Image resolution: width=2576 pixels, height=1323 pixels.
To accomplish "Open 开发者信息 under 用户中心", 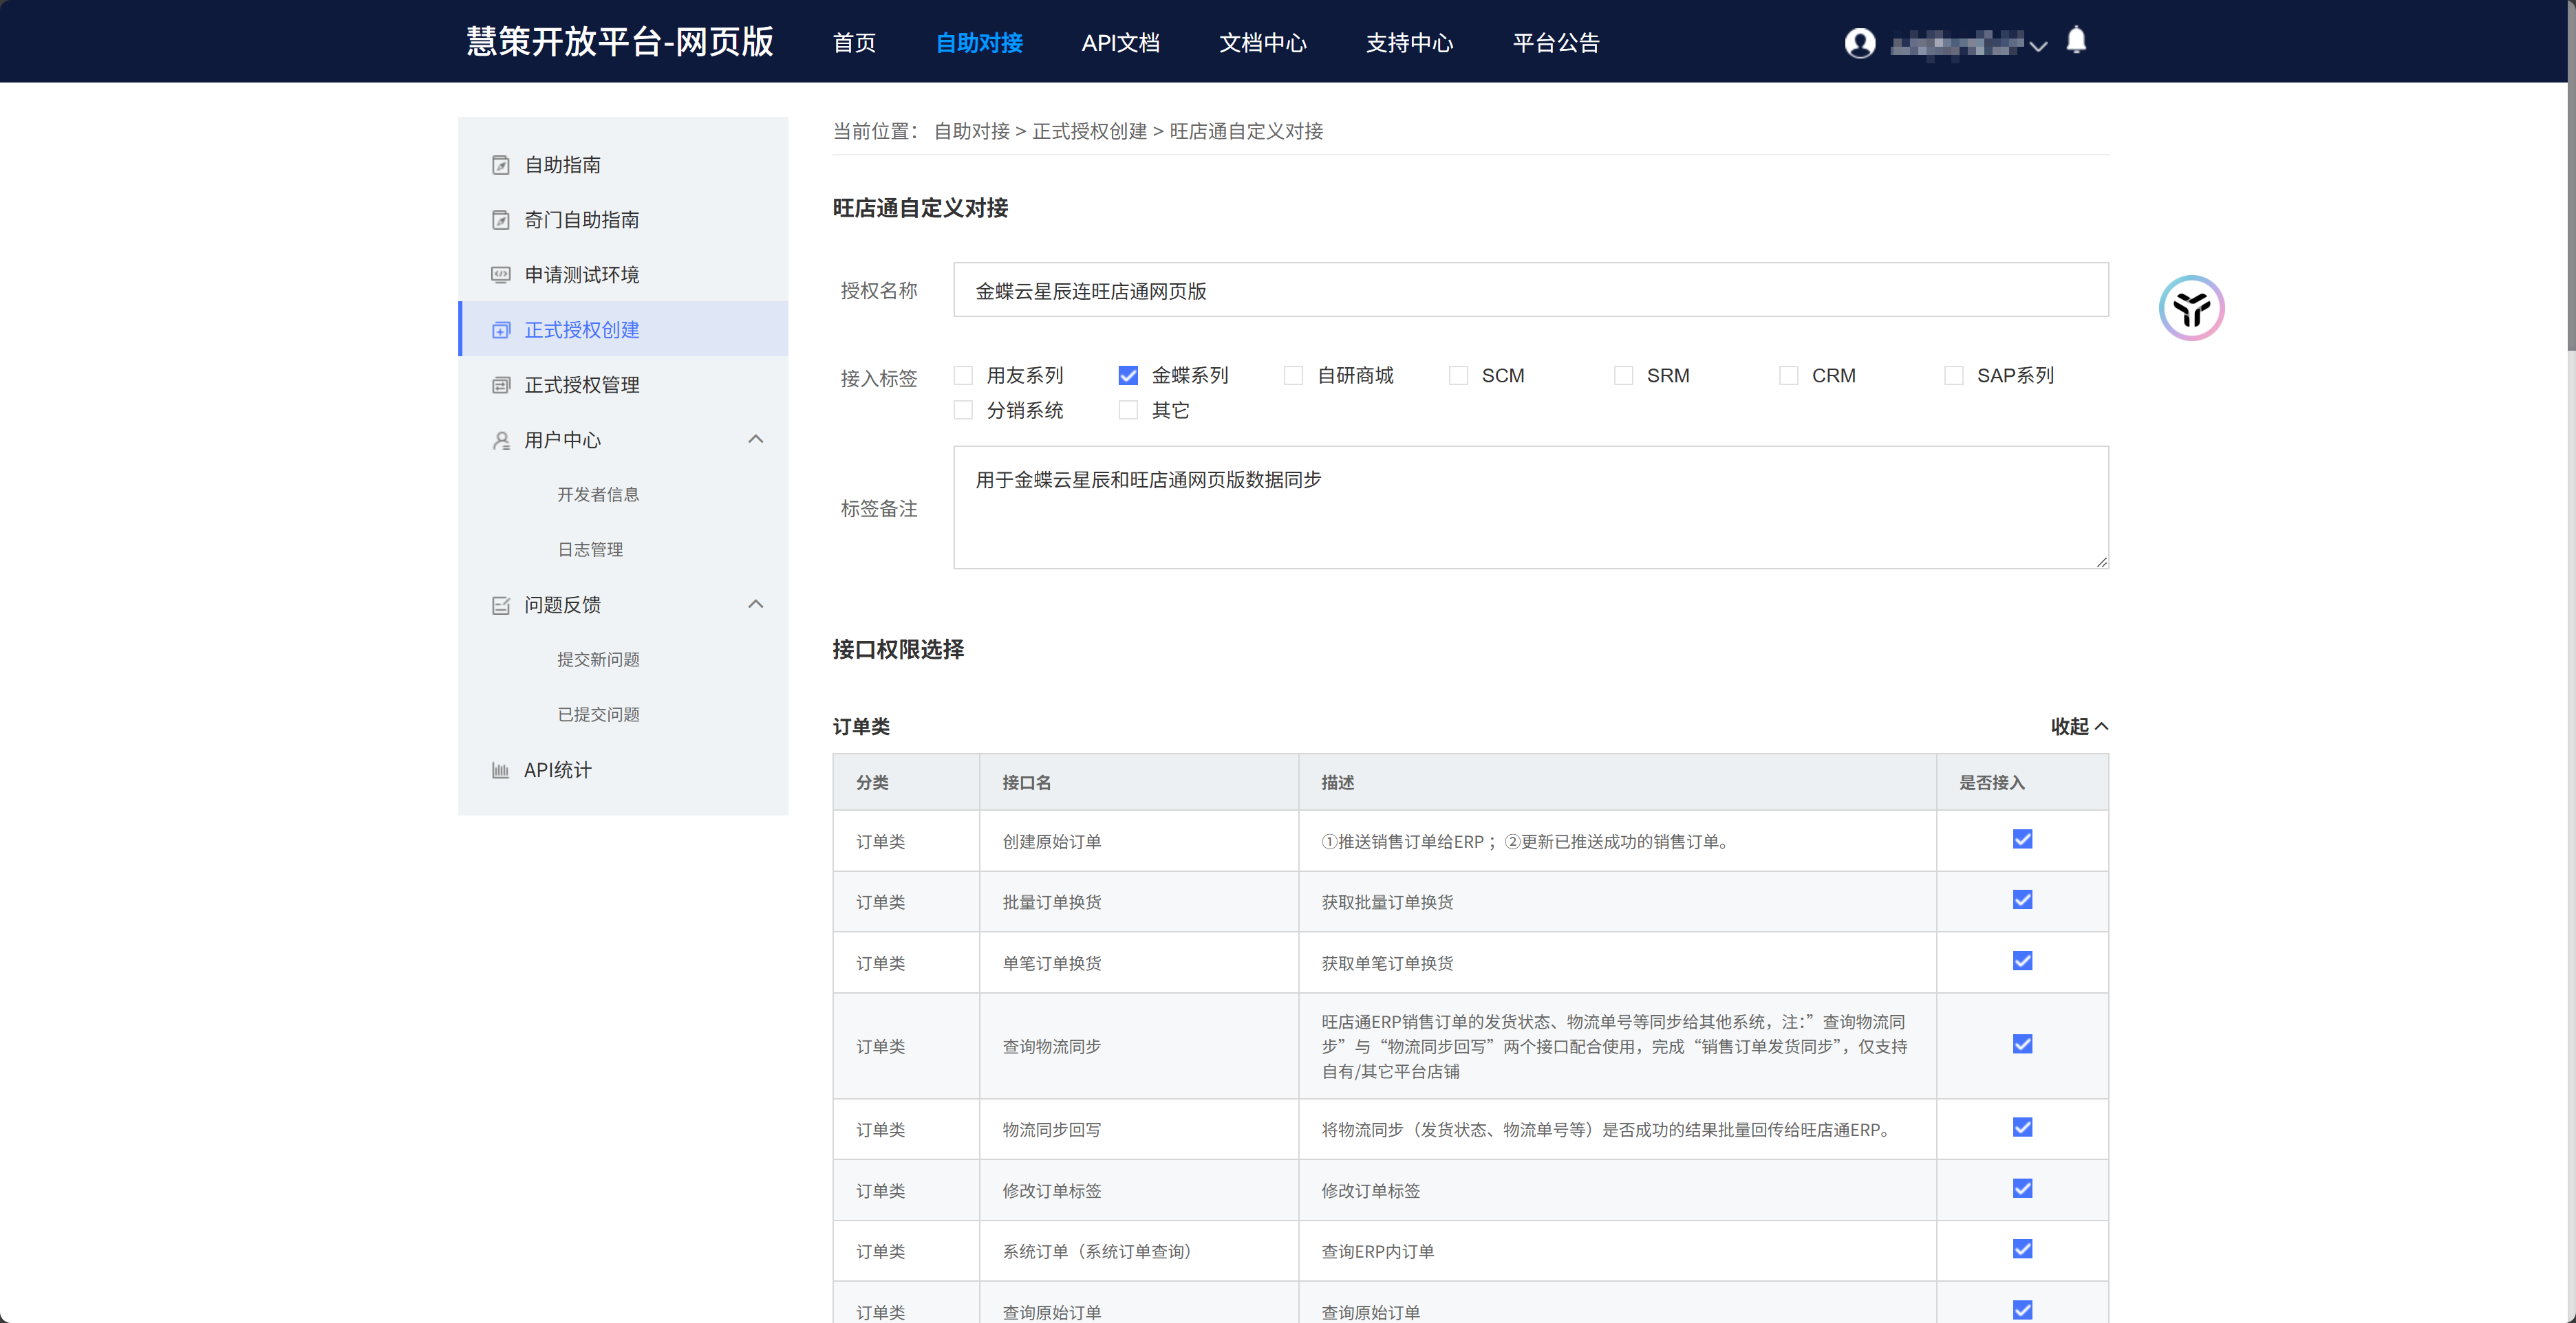I will coord(598,494).
